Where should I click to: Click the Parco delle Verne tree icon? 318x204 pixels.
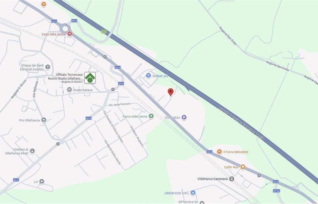pos(151,116)
